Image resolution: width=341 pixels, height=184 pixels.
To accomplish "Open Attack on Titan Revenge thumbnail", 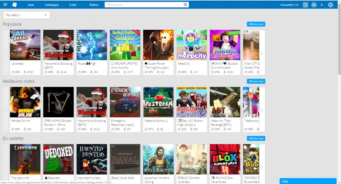I will click(x=225, y=102).
